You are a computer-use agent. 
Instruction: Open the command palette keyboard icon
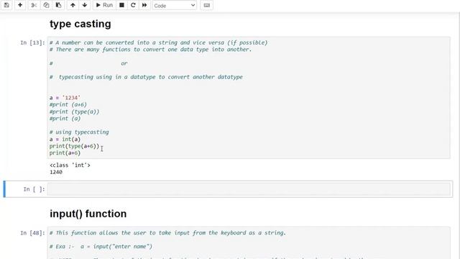[x=206, y=5]
